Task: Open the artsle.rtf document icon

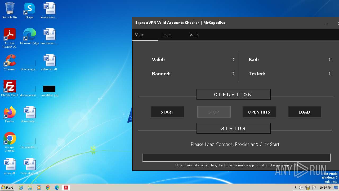Action: (10, 167)
